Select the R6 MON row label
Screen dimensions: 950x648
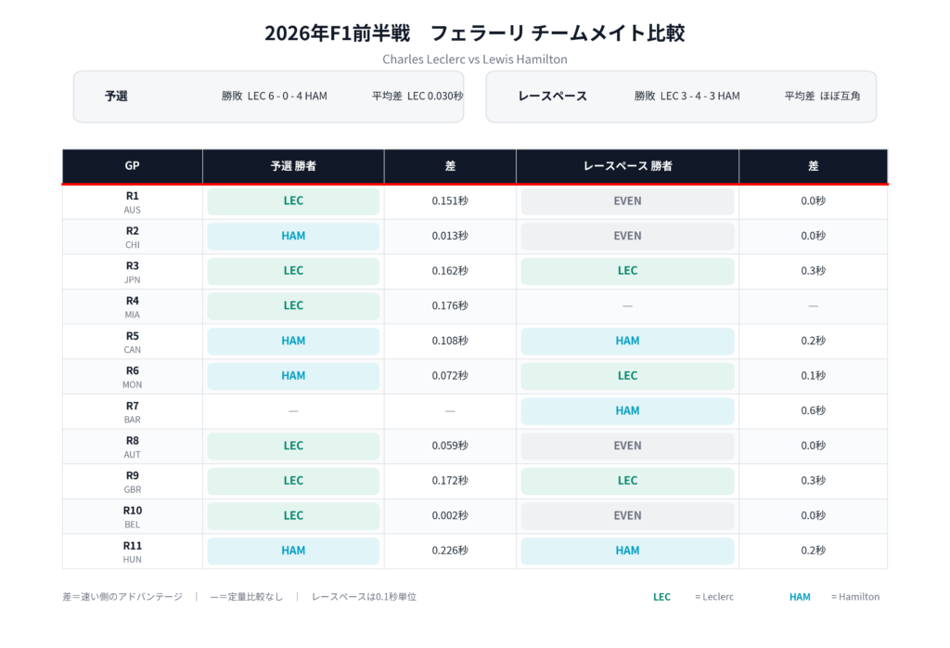pyautogui.click(x=132, y=377)
